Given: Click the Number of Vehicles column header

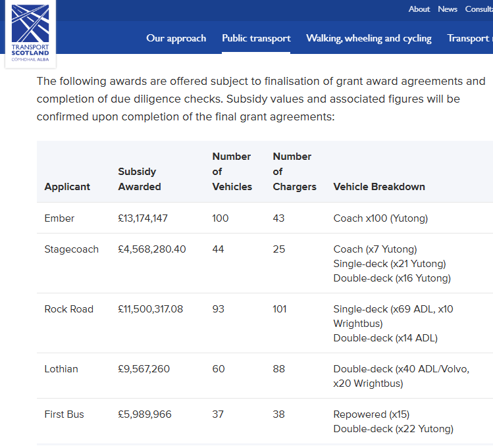Looking at the screenshot, I should point(232,172).
